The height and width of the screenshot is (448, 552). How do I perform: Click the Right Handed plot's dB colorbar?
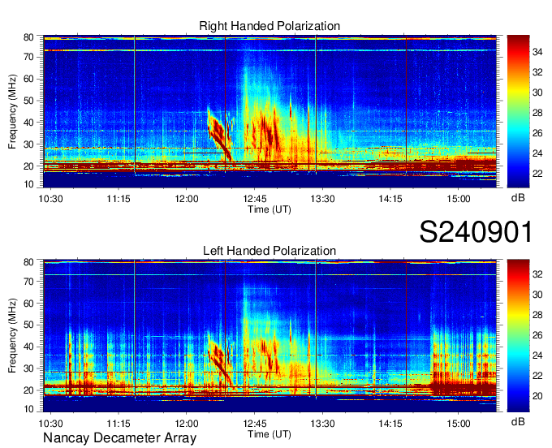coord(518,111)
